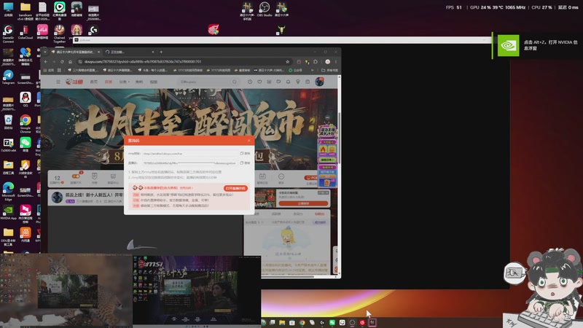Click the Douyu logo
Screen dimensions: 583x328
(74, 82)
